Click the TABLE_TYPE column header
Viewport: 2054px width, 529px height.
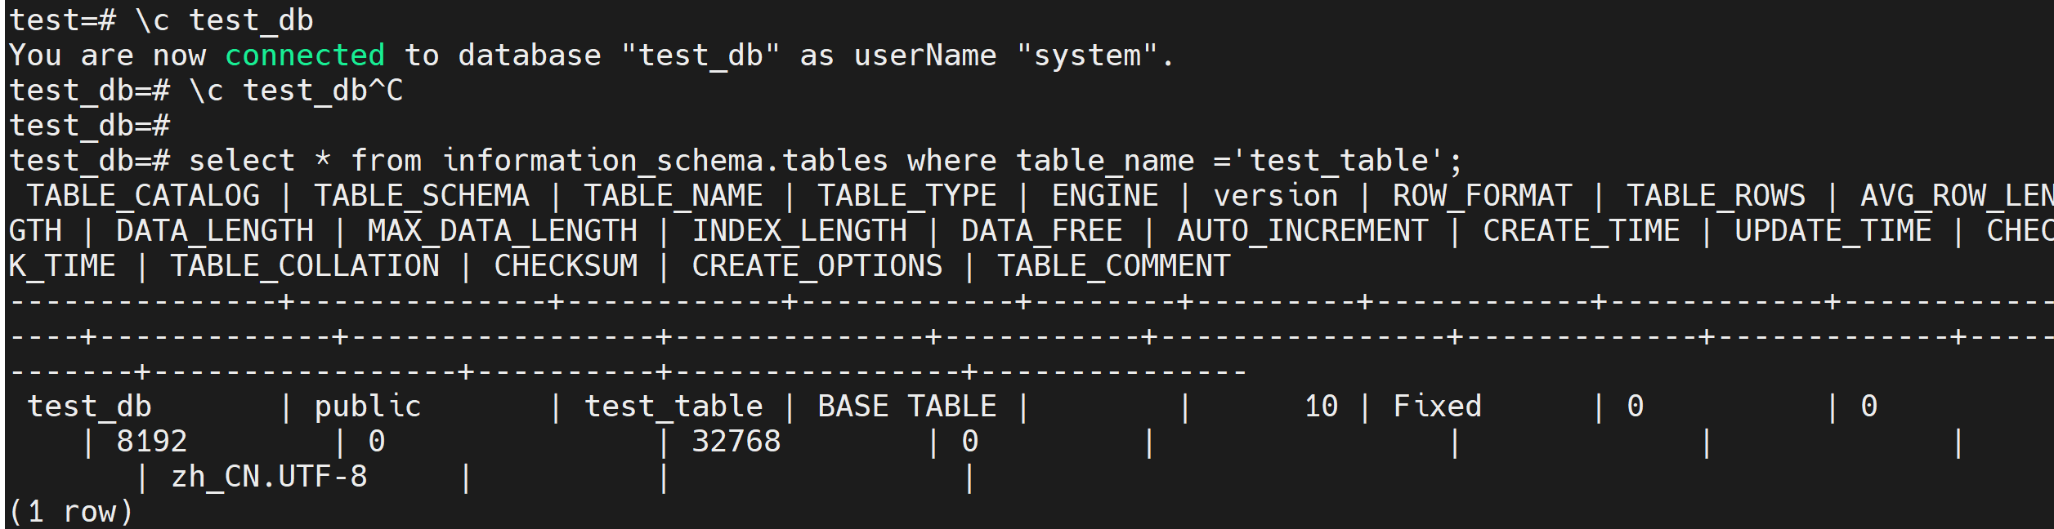(x=907, y=196)
